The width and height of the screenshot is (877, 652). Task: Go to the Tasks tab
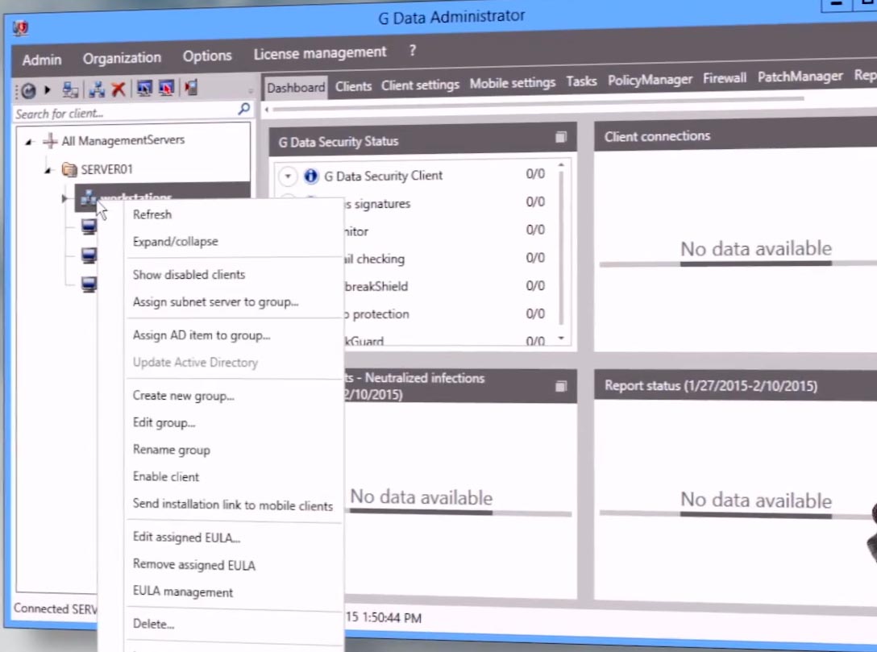point(581,81)
